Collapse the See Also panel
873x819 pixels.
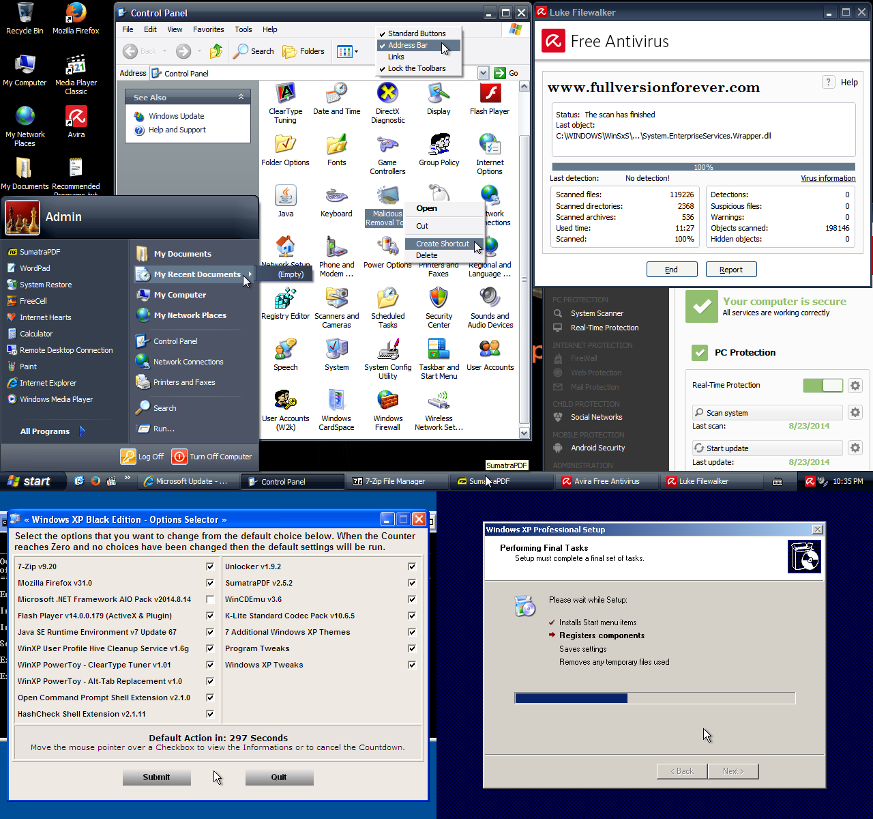point(241,97)
